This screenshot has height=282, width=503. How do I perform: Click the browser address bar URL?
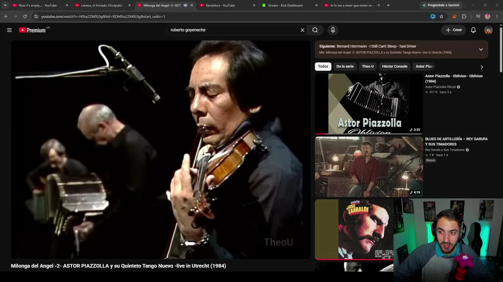103,16
